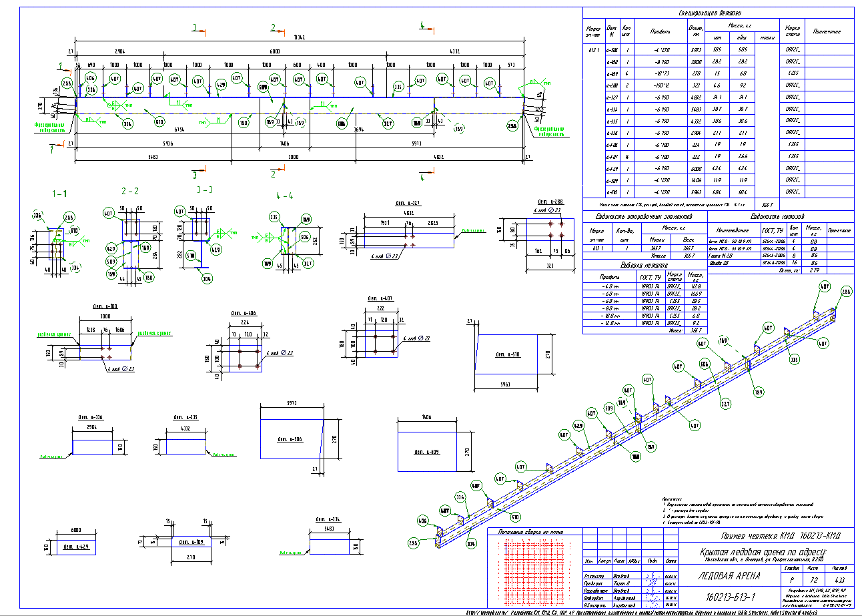Click the detail 327 title label
Viewport: 862px width, 616px height.
tap(408, 203)
